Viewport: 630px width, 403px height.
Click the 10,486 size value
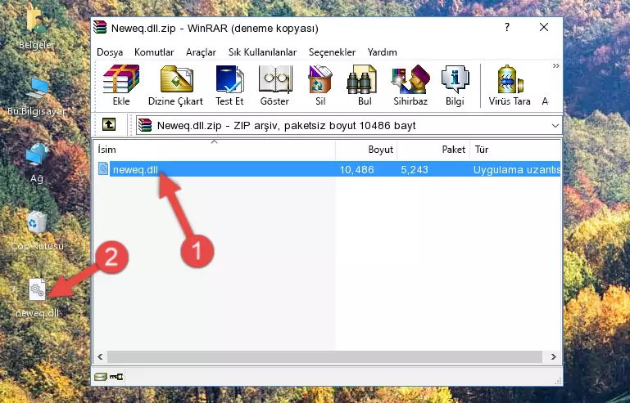point(357,170)
